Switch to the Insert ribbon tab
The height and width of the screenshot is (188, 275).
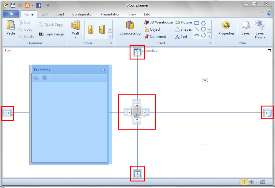coord(60,14)
